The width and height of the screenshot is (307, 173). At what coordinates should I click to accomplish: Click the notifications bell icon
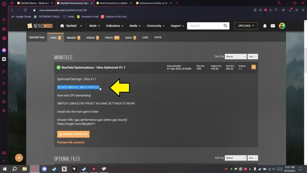(x=265, y=26)
